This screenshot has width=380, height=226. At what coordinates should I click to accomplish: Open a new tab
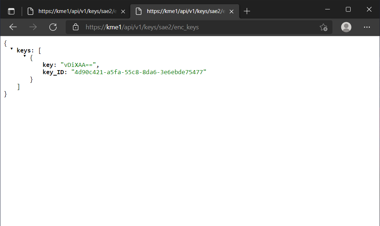(247, 11)
